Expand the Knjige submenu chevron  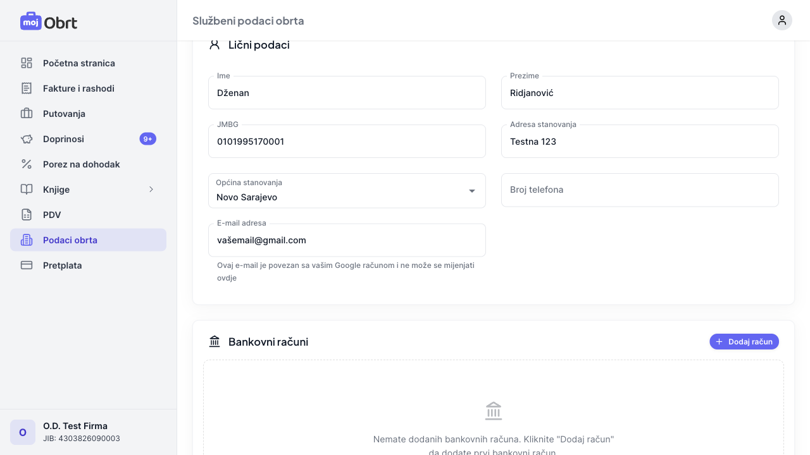point(151,190)
